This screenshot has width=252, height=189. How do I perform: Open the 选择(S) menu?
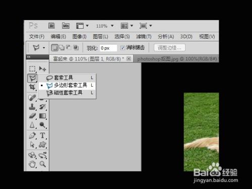(122, 36)
